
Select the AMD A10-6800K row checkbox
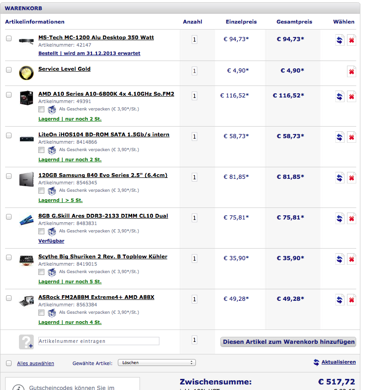[9, 95]
